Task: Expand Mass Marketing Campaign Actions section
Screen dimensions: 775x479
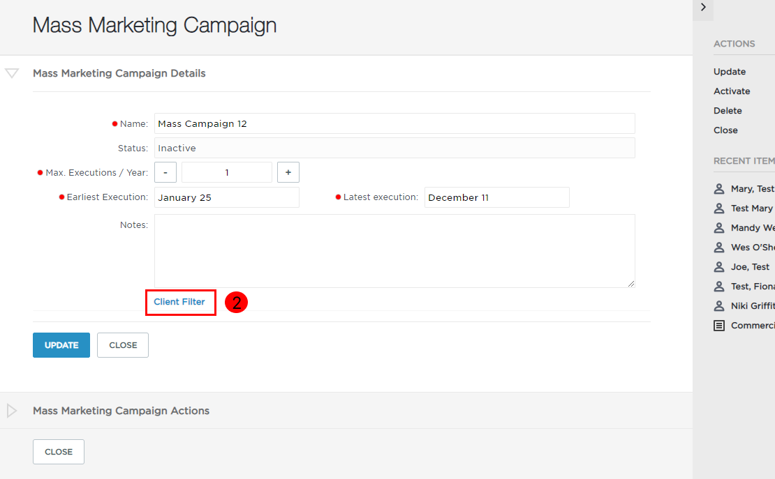Action: [12, 411]
